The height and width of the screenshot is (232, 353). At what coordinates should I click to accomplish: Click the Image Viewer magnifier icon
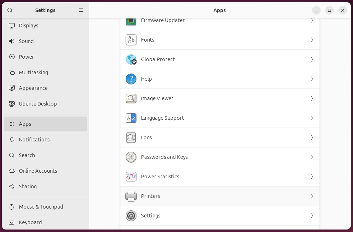point(131,98)
